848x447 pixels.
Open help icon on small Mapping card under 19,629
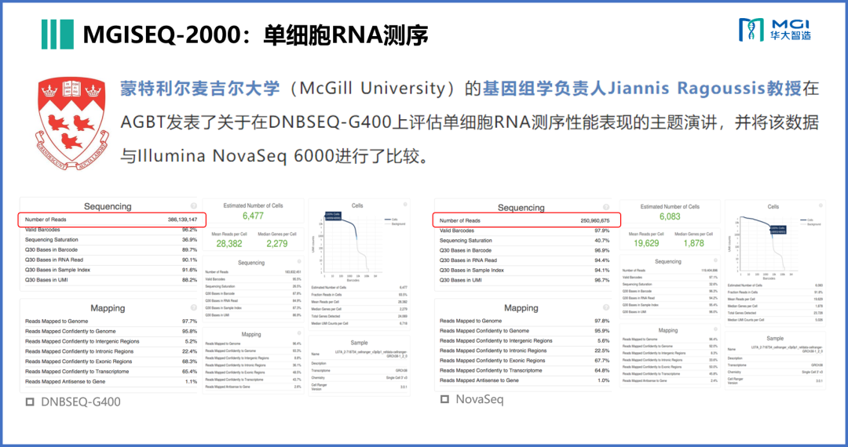(715, 329)
